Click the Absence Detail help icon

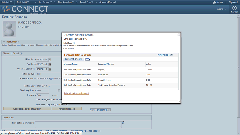[21, 54]
